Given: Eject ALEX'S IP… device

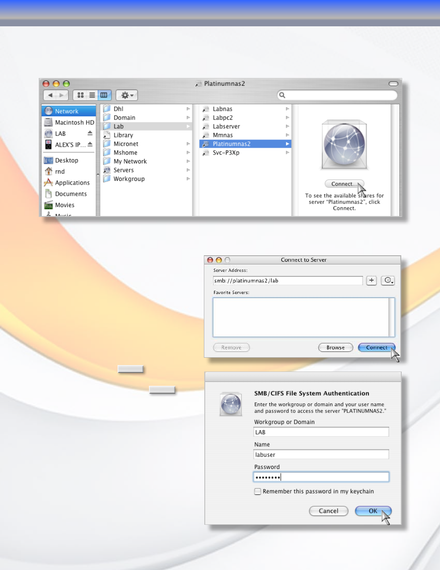Looking at the screenshot, I should 90,144.
